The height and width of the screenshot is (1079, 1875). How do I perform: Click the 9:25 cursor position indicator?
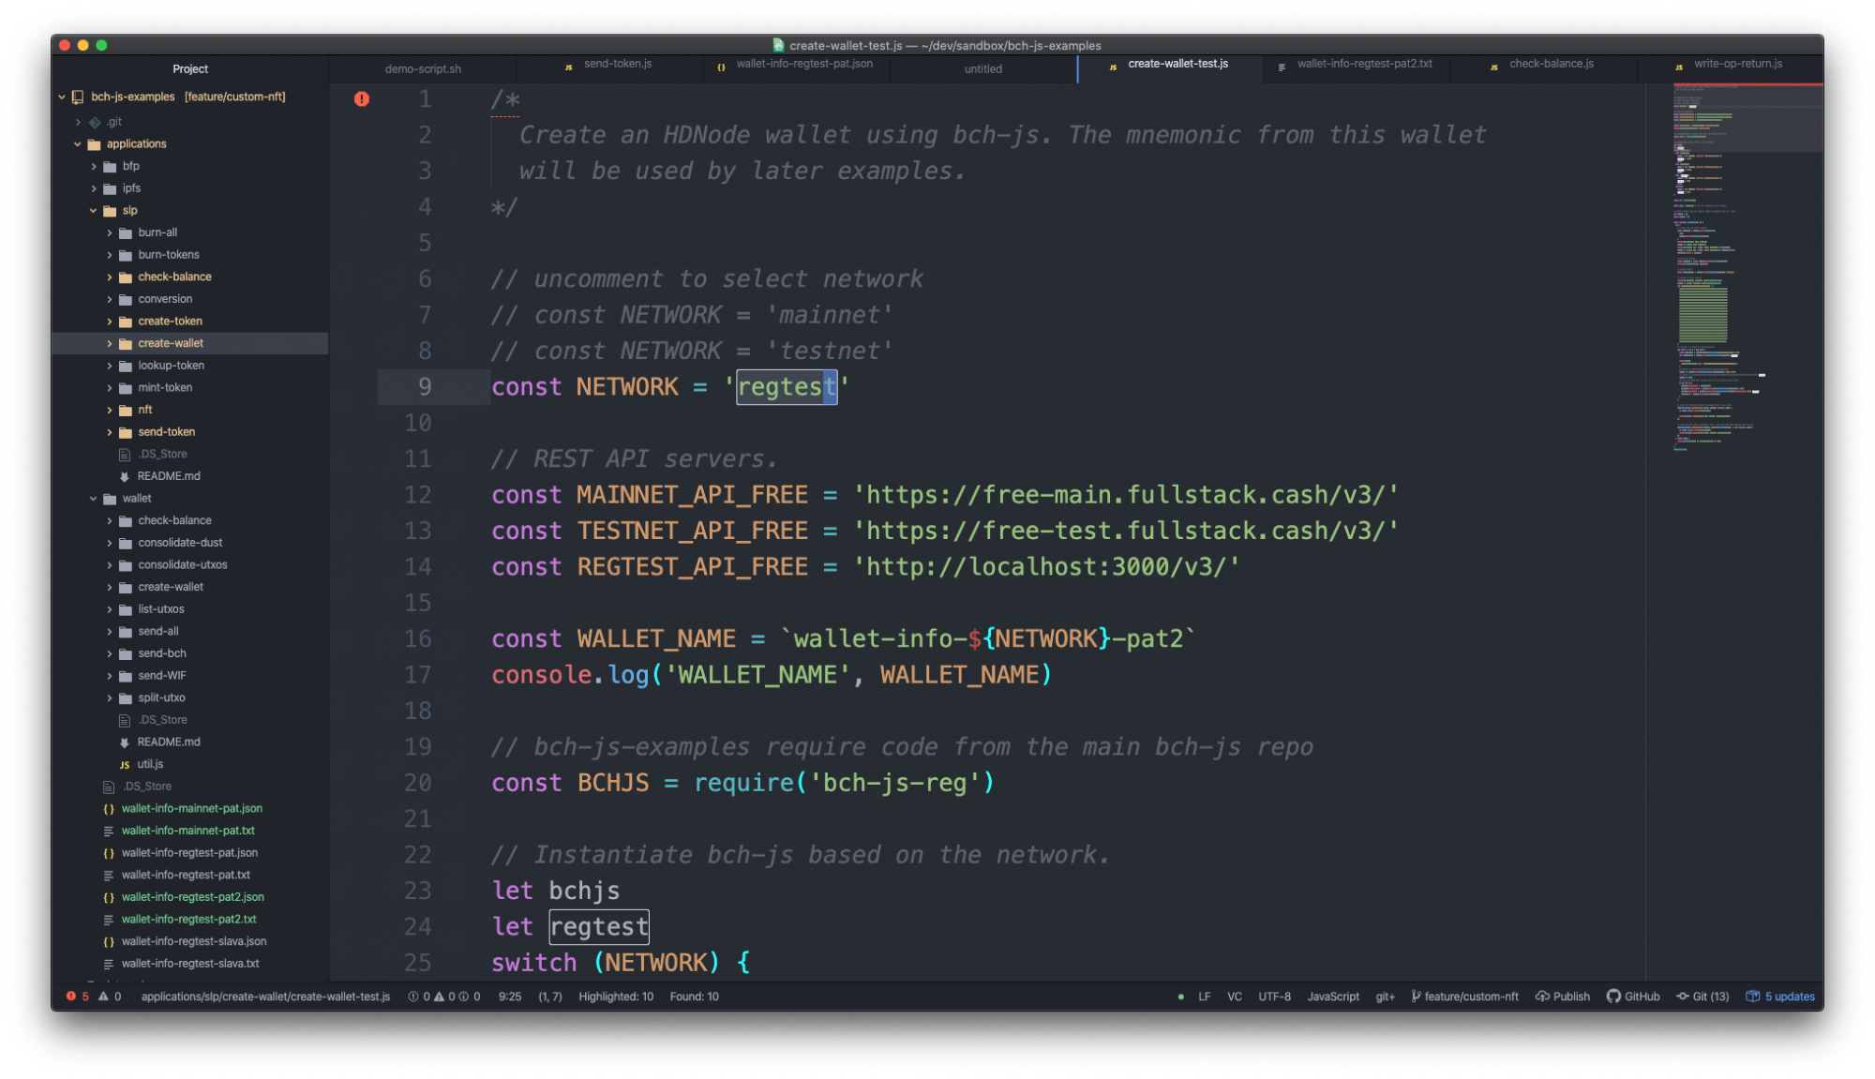510,997
